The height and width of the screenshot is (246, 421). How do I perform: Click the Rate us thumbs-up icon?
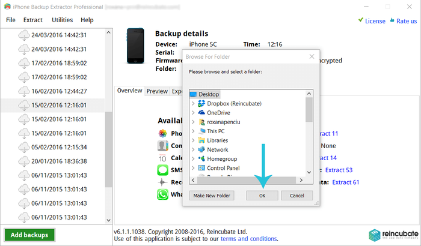click(392, 20)
